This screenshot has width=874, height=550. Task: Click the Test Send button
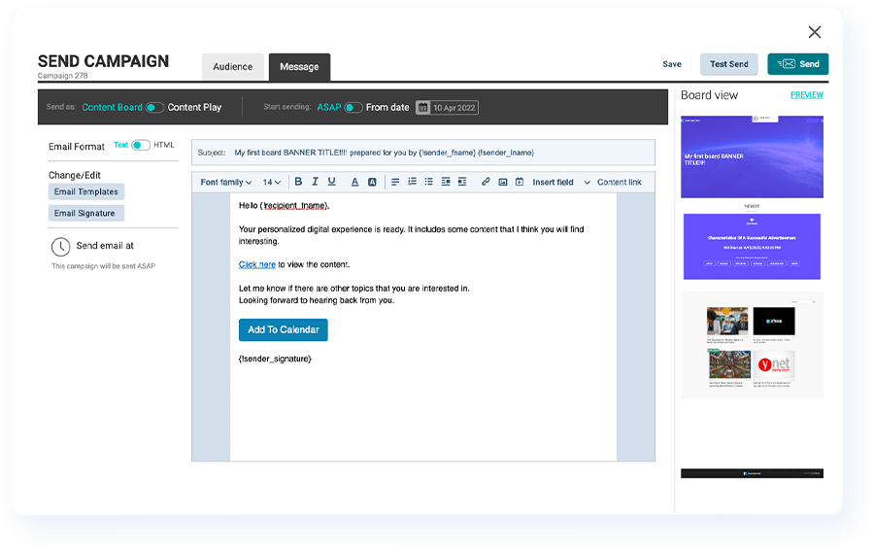coord(728,64)
